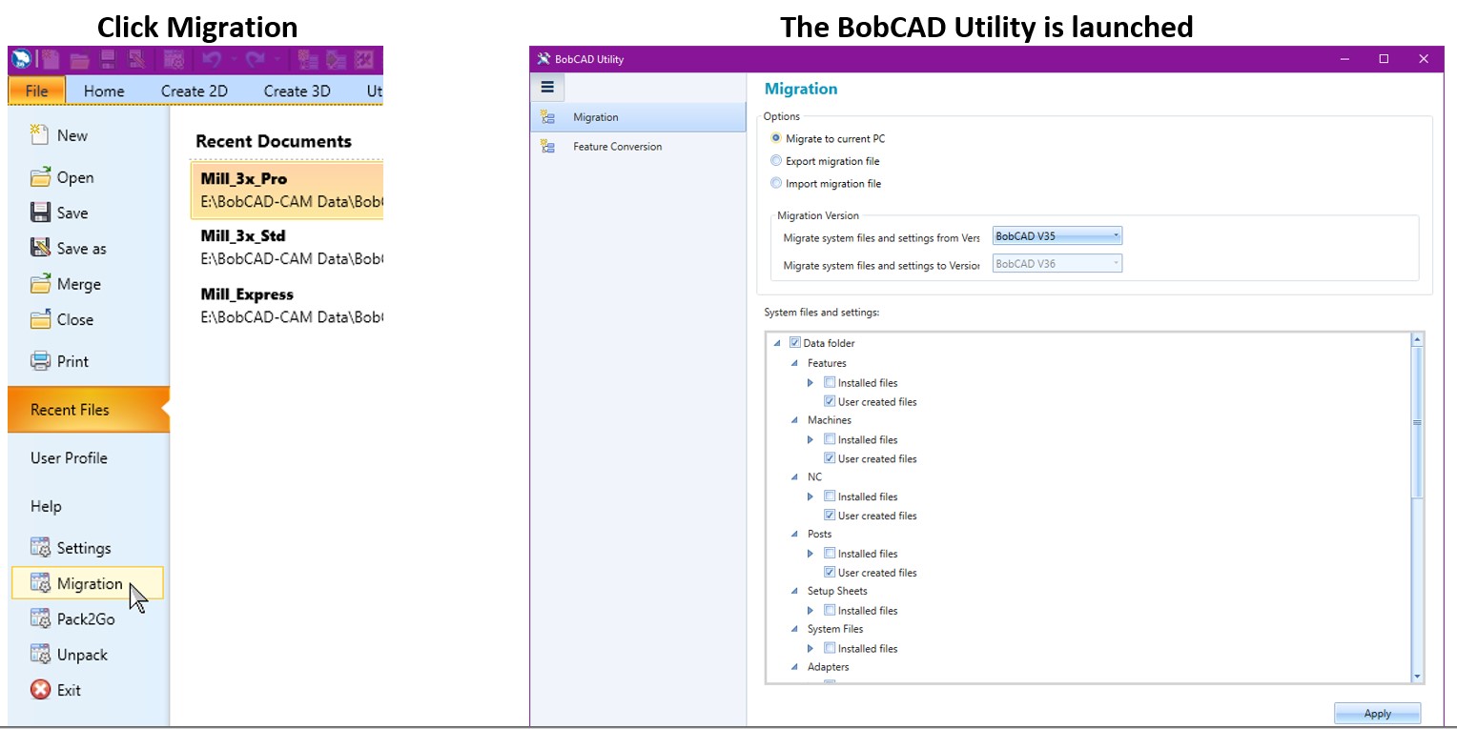Click the Undo arrow in quick access toolbar
The width and height of the screenshot is (1457, 729).
click(212, 59)
